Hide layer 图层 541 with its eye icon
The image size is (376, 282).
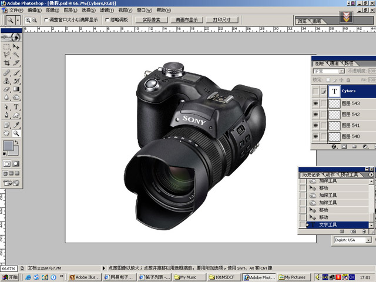315,125
